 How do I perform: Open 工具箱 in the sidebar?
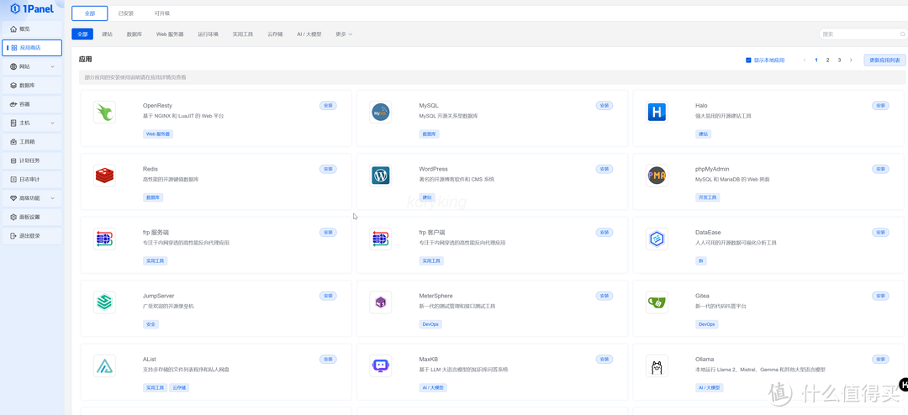32,142
